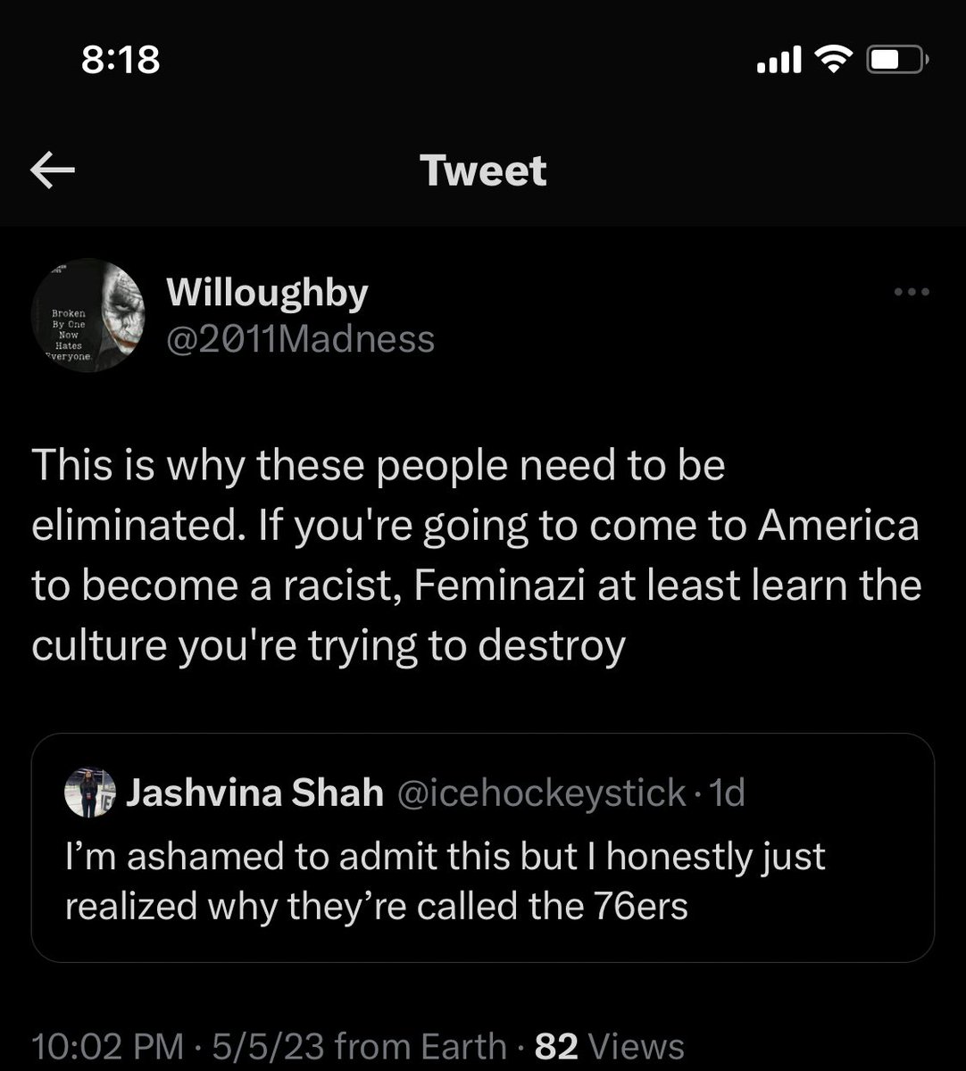Screen dimensions: 966x1071
Task: Open Willoughby's profile via display name
Action: tap(265, 291)
